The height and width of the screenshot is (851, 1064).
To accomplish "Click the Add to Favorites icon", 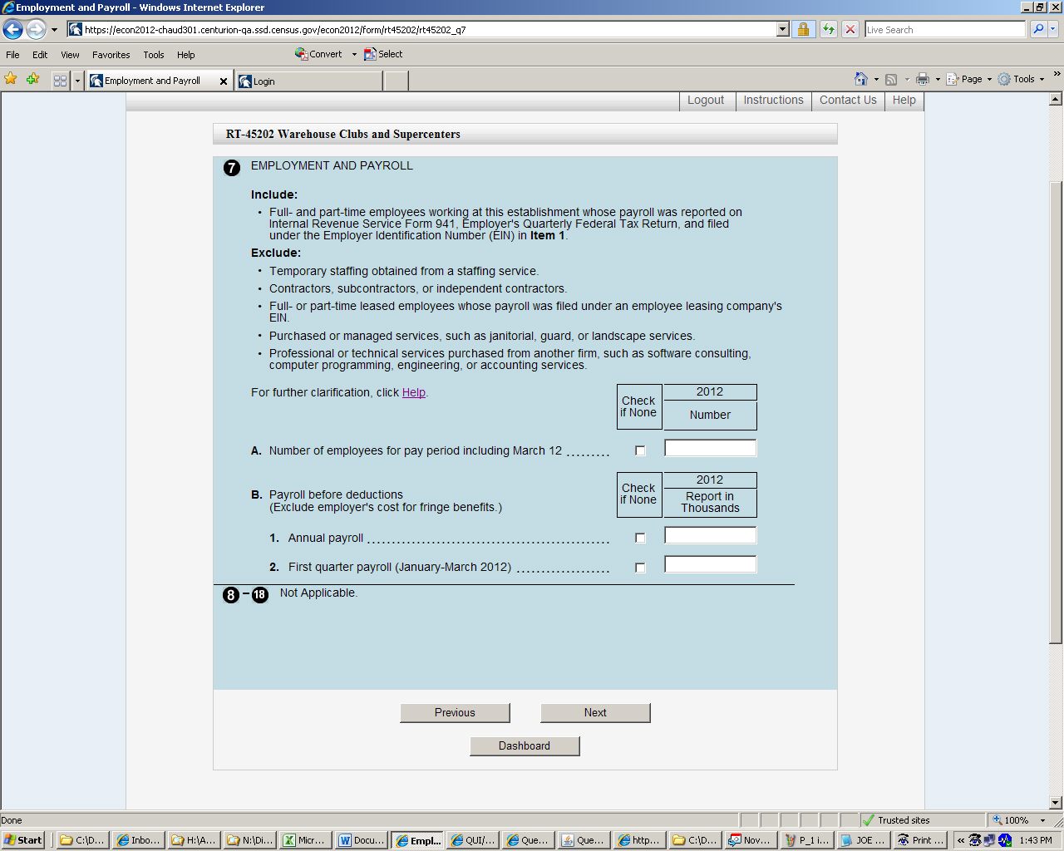I will tap(33, 80).
